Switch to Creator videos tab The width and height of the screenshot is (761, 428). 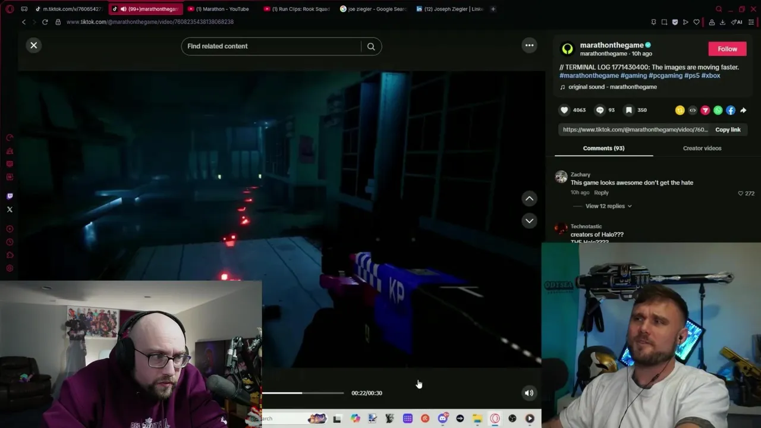702,148
